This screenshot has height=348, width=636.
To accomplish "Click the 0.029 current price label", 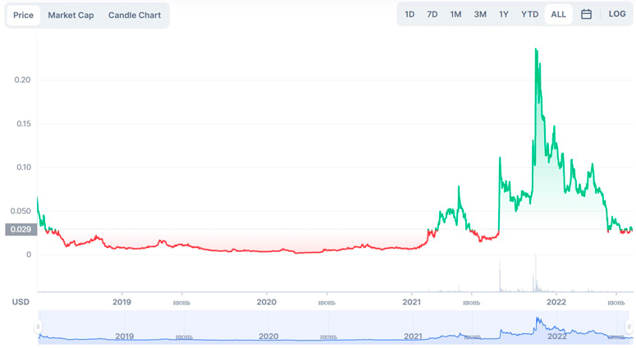I will click(21, 230).
